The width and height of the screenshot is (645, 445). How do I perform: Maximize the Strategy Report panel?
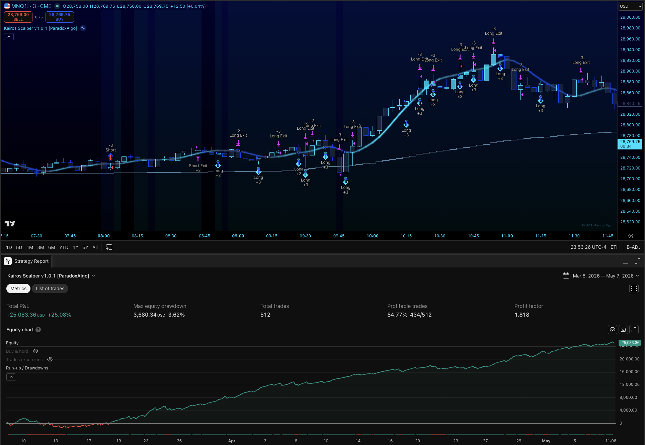(637, 261)
